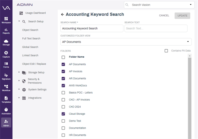Go back using the arrow beside title
The image size is (198, 139).
click(x=62, y=15)
